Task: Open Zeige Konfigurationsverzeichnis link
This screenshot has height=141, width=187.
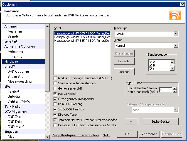Action: (x=76, y=135)
